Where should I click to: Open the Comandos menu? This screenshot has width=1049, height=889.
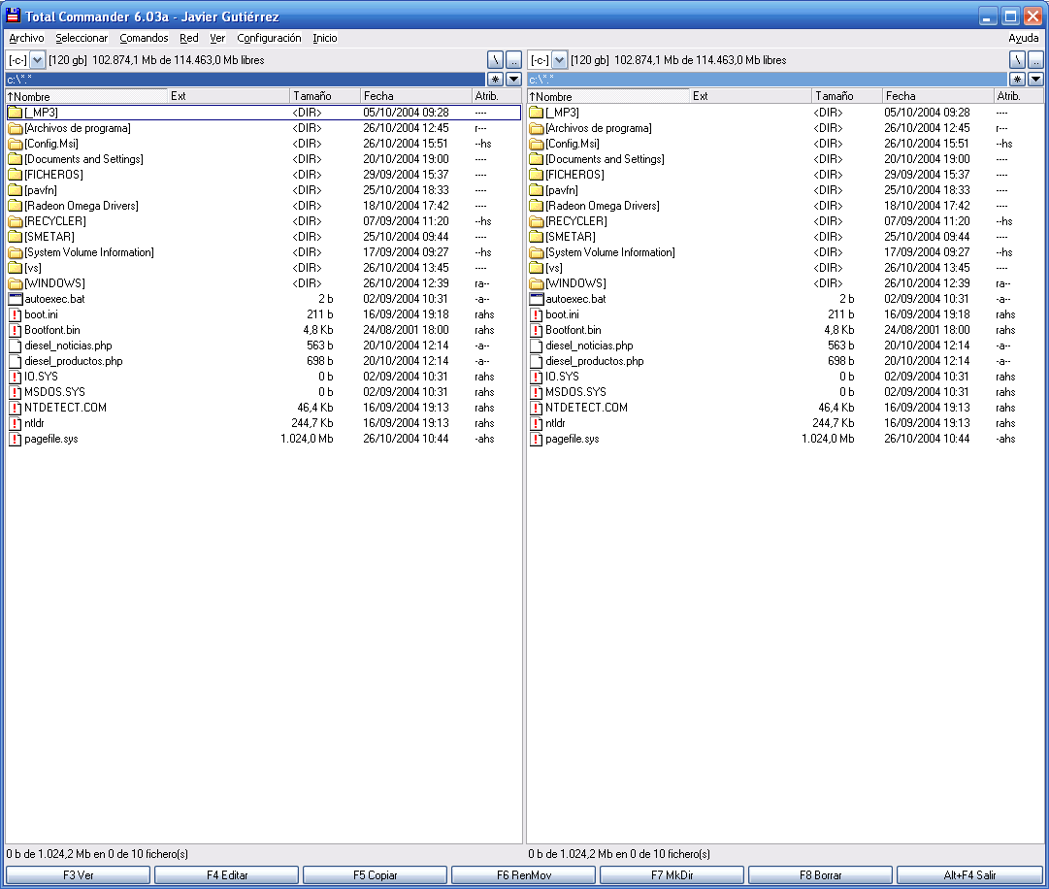coord(144,38)
